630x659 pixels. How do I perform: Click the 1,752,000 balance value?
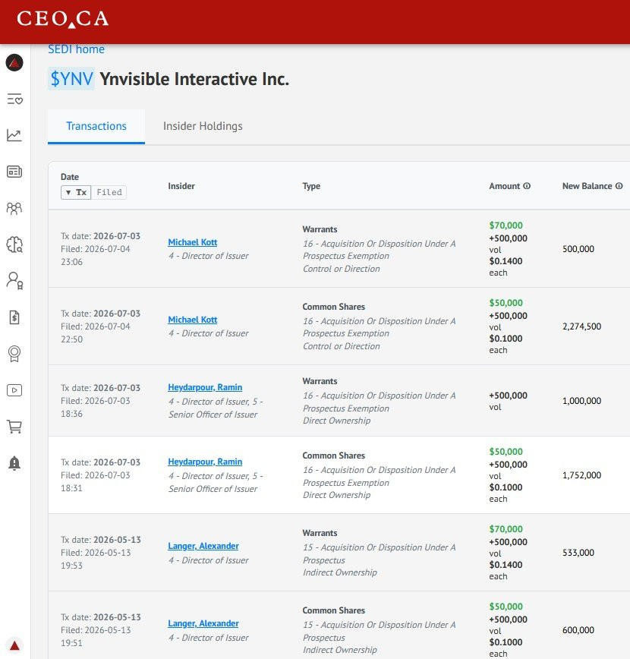coord(581,475)
